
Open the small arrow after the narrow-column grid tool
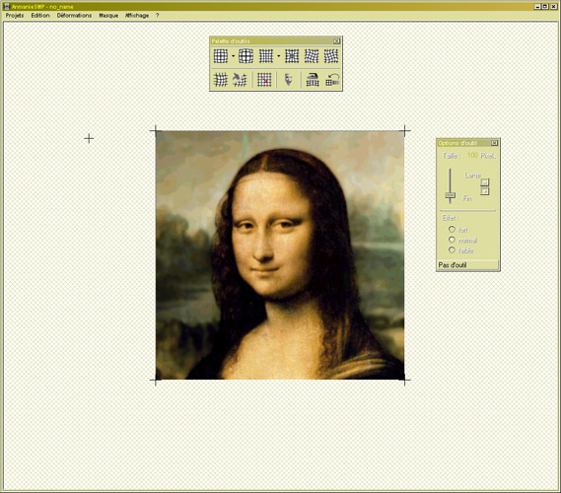[x=278, y=56]
